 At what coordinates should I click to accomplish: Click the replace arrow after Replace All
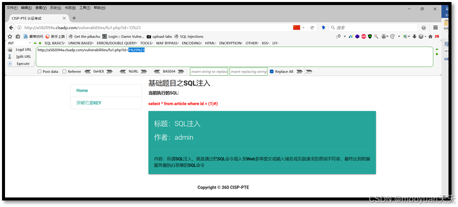[299, 71]
